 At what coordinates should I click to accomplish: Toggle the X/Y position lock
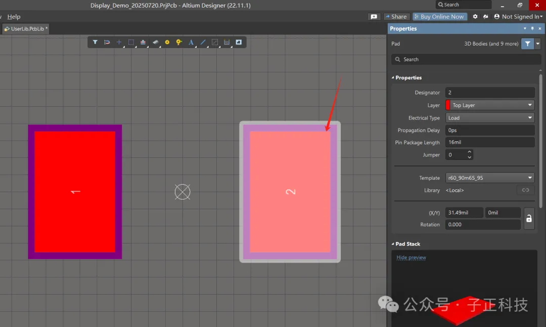(529, 219)
